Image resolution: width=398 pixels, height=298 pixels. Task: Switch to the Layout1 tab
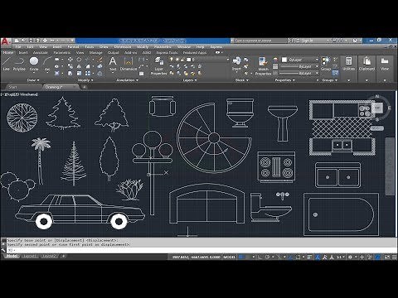(30, 257)
